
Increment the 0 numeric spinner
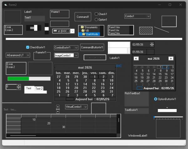pyautogui.click(x=18, y=86)
